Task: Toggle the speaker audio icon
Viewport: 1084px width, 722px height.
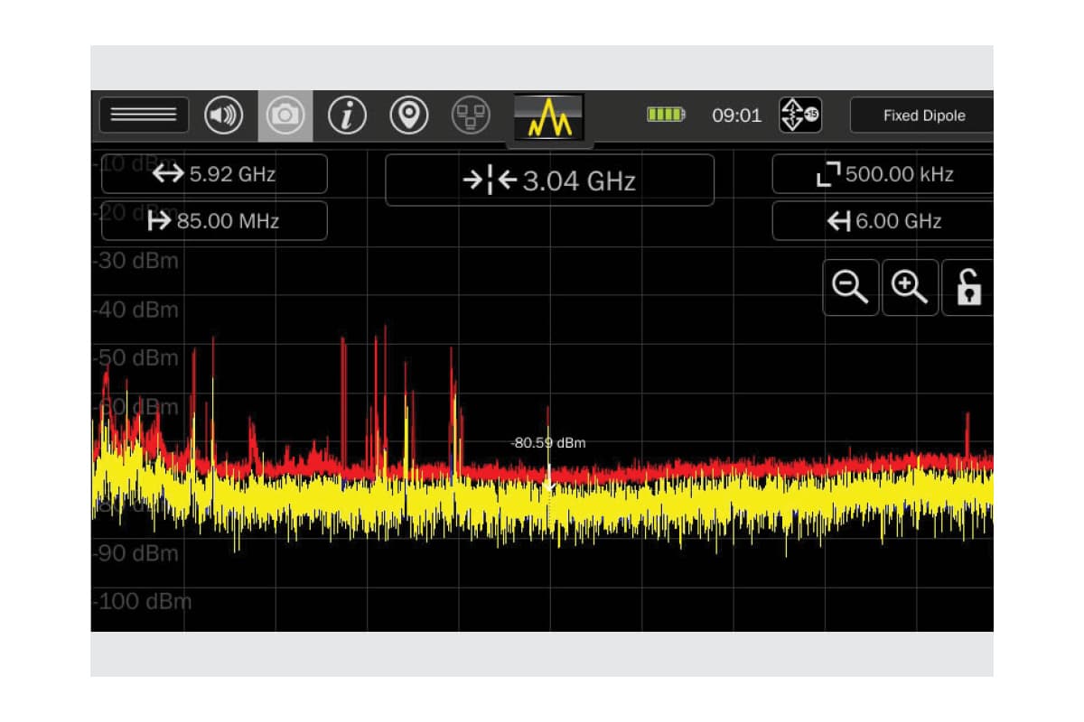Action: point(223,116)
